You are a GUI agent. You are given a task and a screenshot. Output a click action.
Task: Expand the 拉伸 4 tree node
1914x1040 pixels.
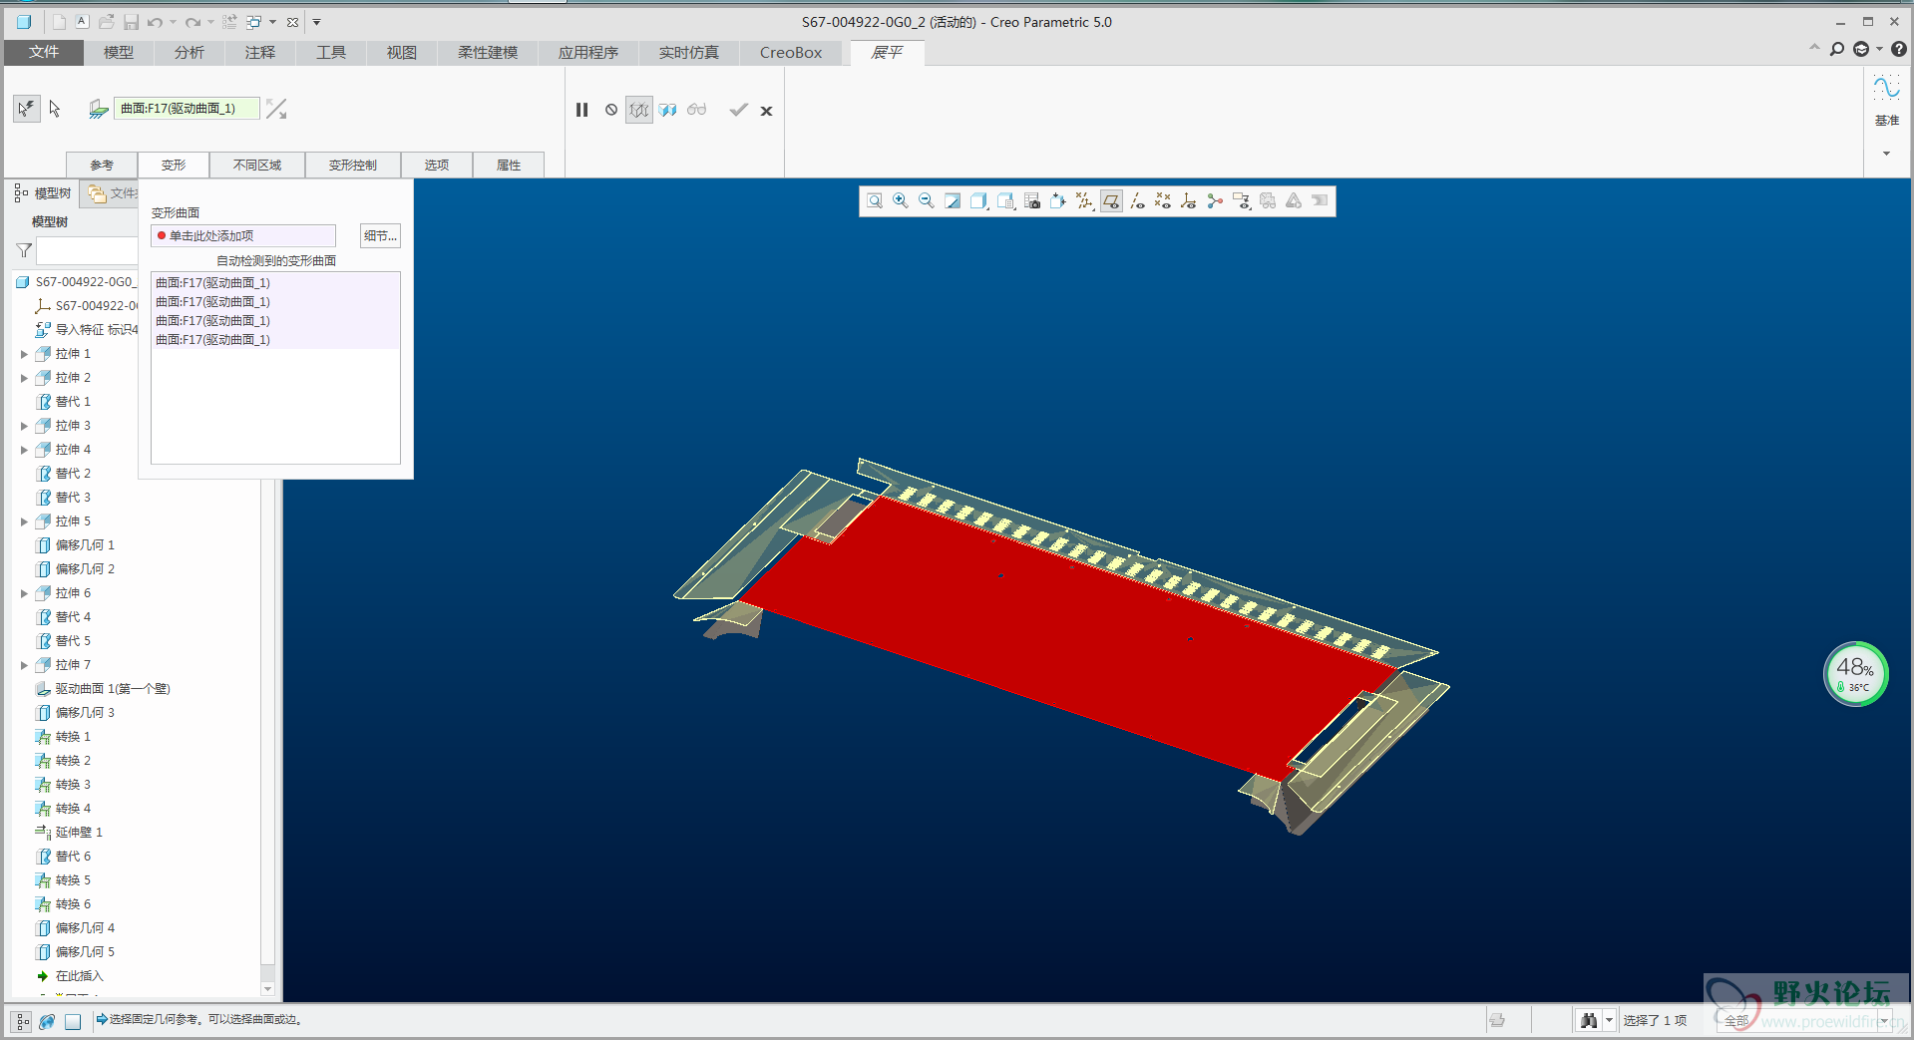point(24,450)
